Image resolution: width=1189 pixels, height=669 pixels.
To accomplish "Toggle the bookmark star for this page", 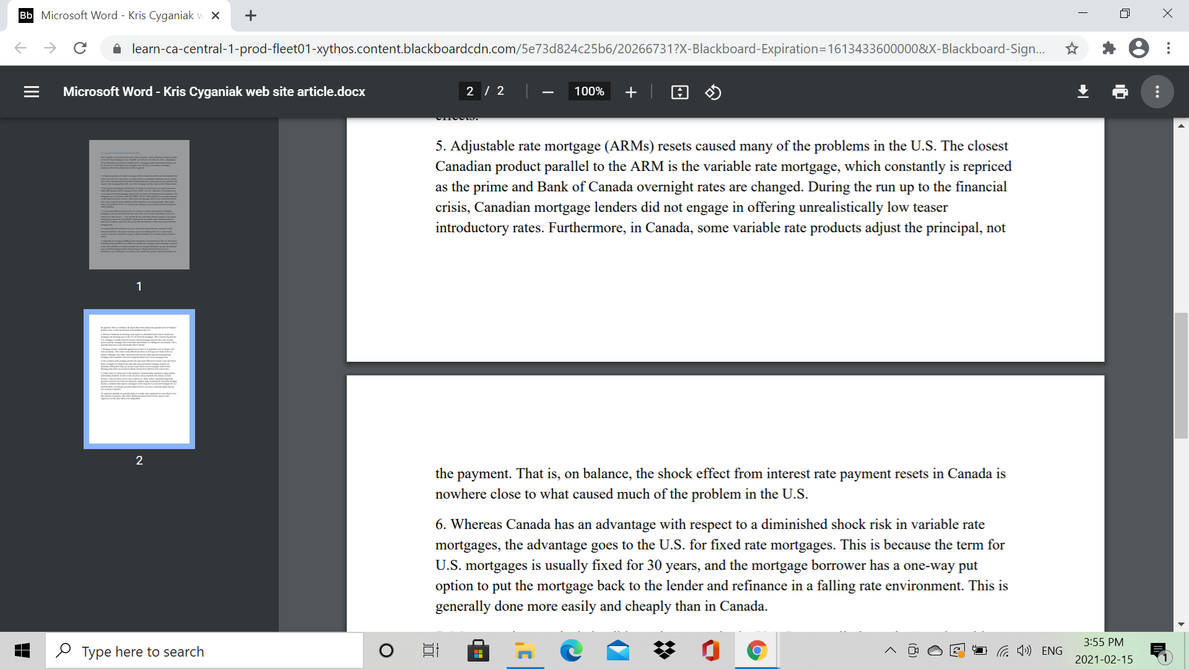I will 1072,48.
